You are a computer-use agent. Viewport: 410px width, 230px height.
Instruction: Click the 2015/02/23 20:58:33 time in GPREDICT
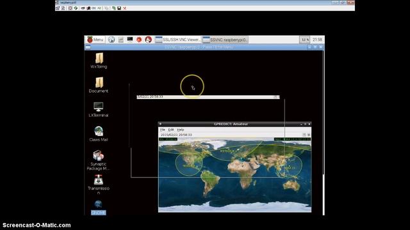tap(176, 135)
